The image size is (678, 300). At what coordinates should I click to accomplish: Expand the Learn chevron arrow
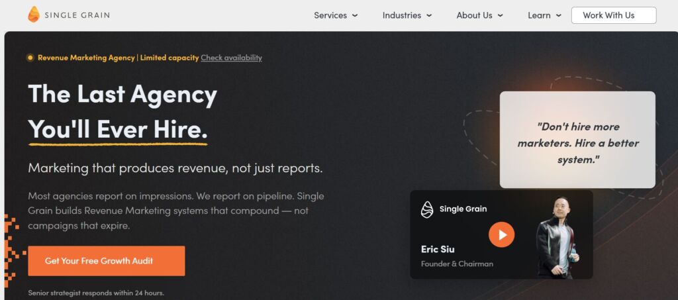pos(559,15)
